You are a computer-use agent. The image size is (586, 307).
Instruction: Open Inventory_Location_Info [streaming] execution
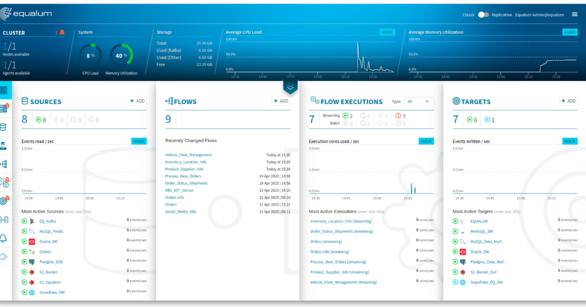click(x=341, y=221)
